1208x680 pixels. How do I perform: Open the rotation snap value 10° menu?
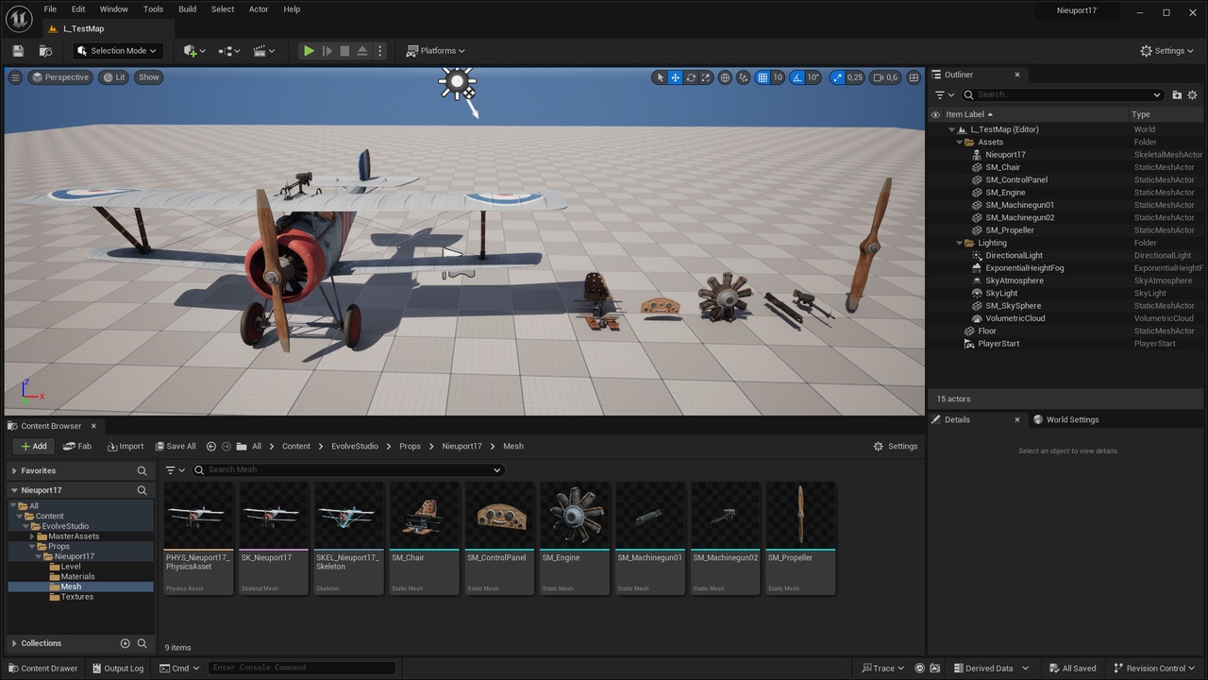click(x=814, y=77)
